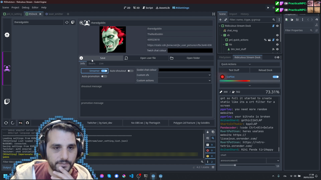Enable the Auto-promotion switch
This screenshot has width=321, height=180.
[104, 76]
